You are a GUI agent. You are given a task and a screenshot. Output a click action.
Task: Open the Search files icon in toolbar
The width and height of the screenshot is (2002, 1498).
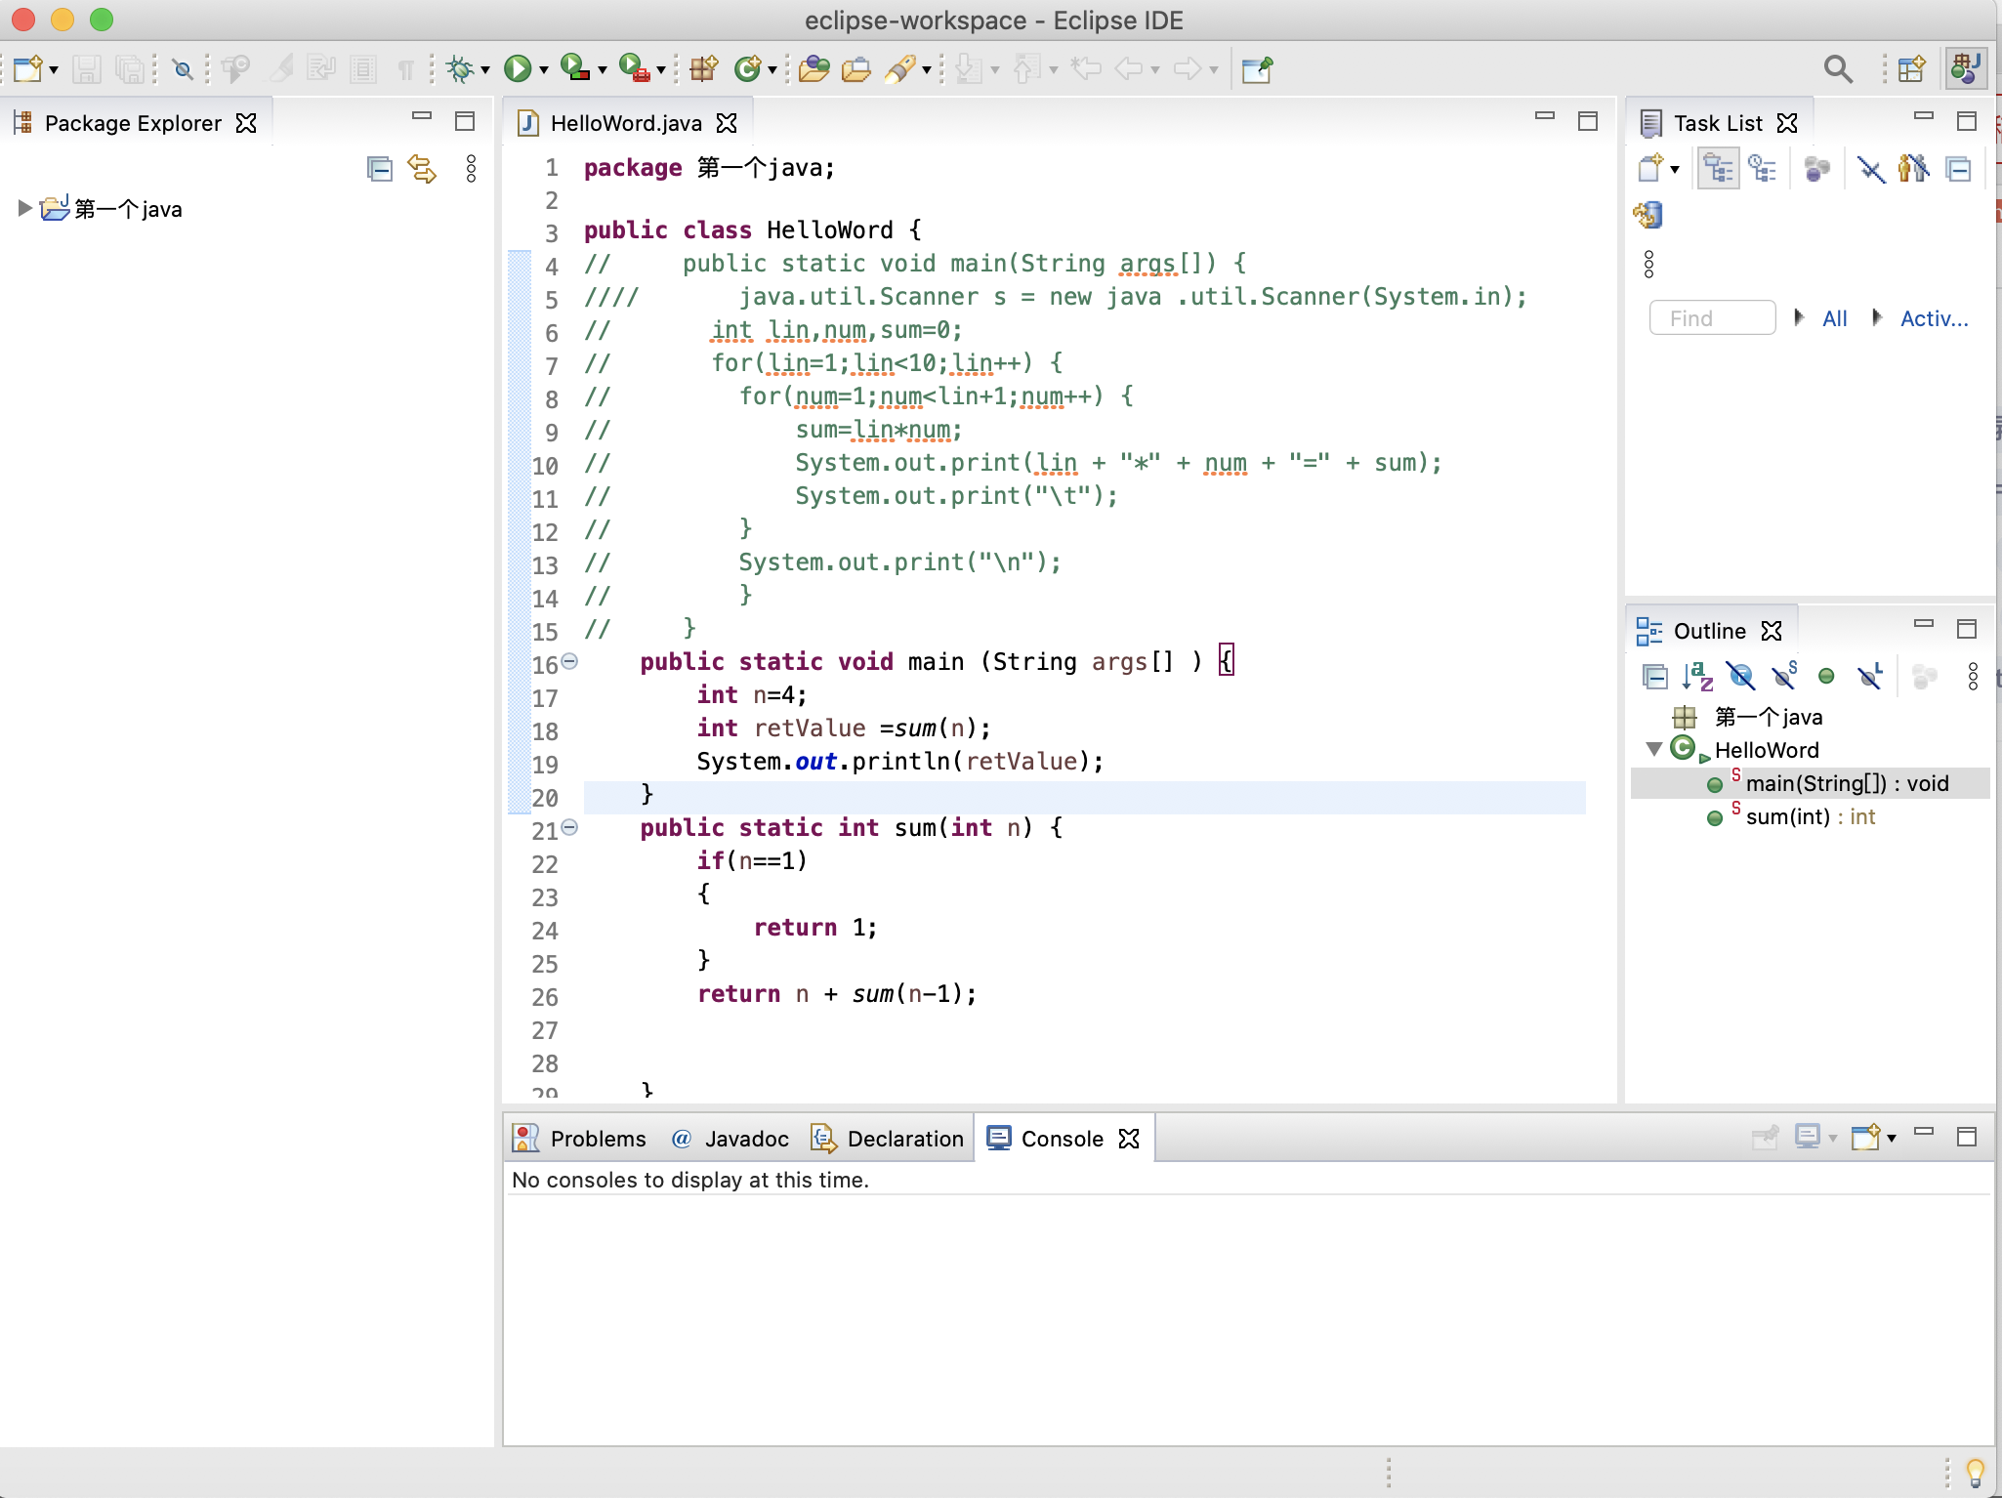tap(1837, 67)
